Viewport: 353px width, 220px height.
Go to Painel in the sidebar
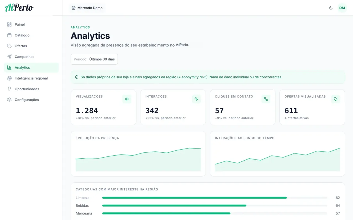[31, 24]
